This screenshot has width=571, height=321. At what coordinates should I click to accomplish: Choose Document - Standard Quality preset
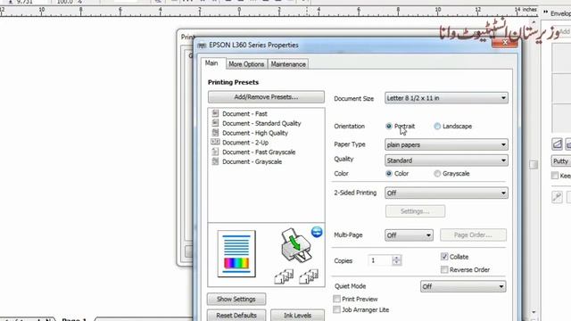pos(261,123)
